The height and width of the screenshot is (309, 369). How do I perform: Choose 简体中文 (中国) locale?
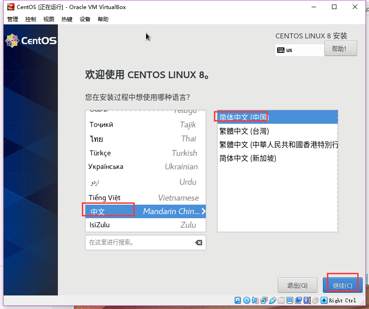tap(278, 117)
